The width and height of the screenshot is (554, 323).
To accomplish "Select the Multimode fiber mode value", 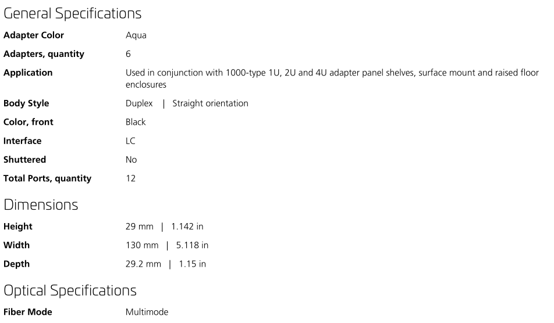I will [147, 312].
